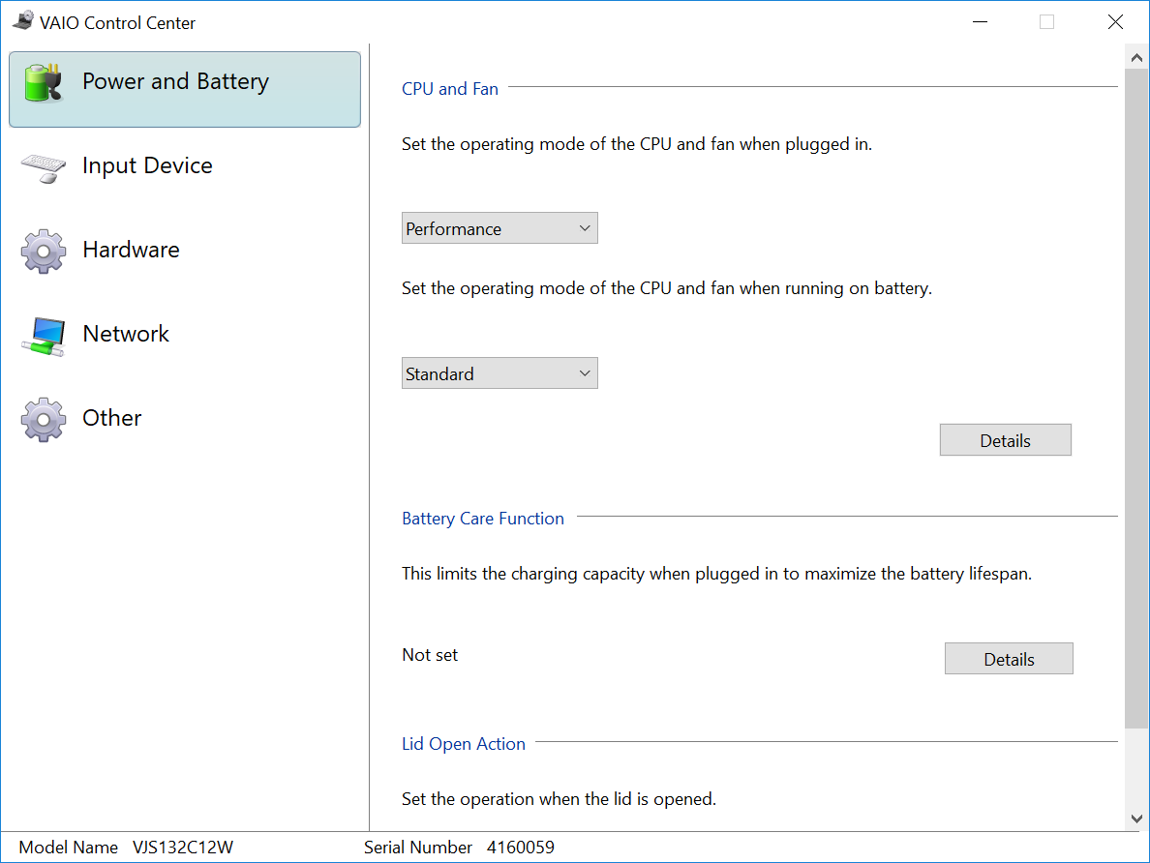This screenshot has width=1150, height=863.
Task: Click Details button for Battery Care Function
Action: point(1010,659)
